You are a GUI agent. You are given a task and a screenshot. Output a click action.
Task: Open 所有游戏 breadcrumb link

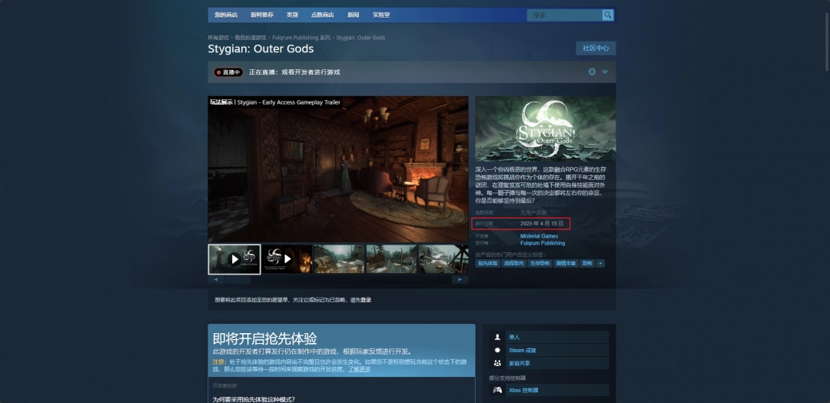218,38
